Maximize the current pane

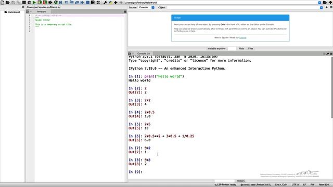point(93,3)
